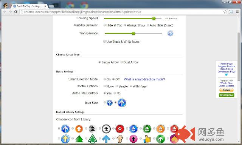Set Visibility Behavior to Hide at Top
Viewport: 242px width, 151px height.
pyautogui.click(x=105, y=25)
